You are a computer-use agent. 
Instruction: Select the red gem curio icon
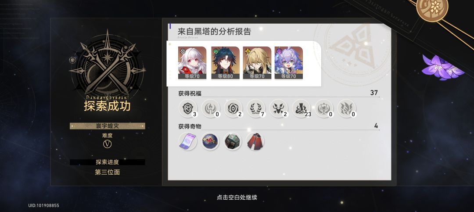click(x=210, y=141)
